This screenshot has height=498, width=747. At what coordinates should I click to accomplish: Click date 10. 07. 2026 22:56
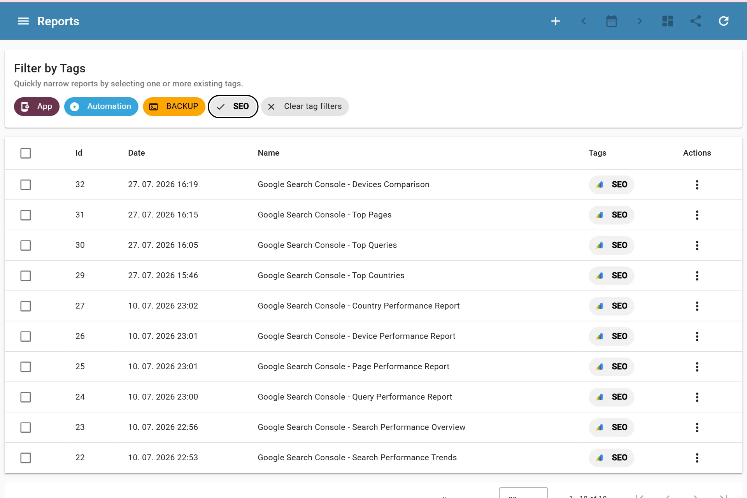coord(163,427)
